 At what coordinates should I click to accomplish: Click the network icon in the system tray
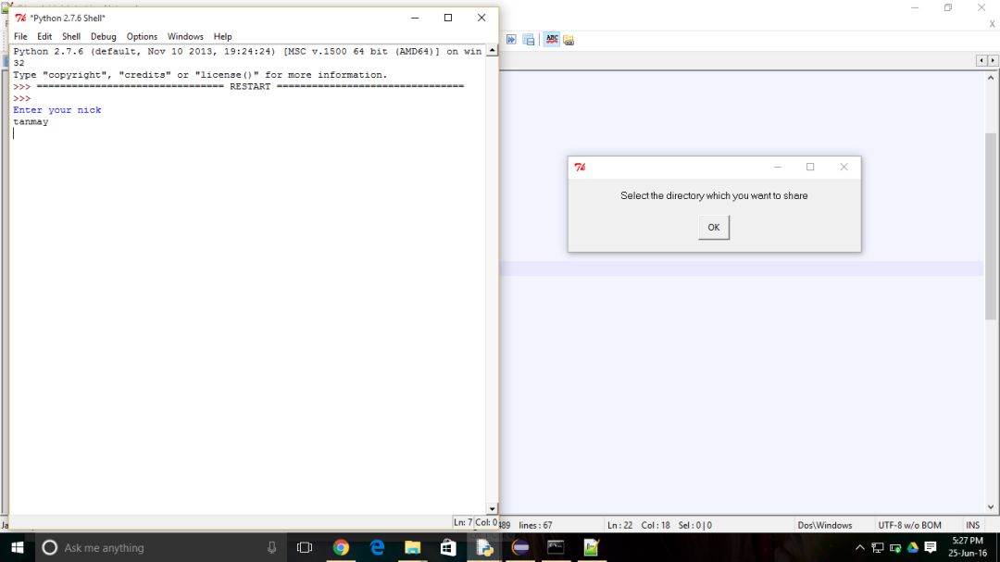click(878, 547)
